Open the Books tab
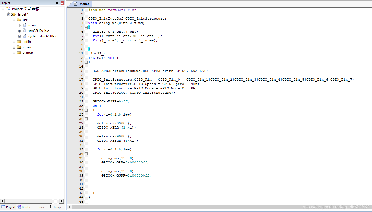 pos(24,207)
